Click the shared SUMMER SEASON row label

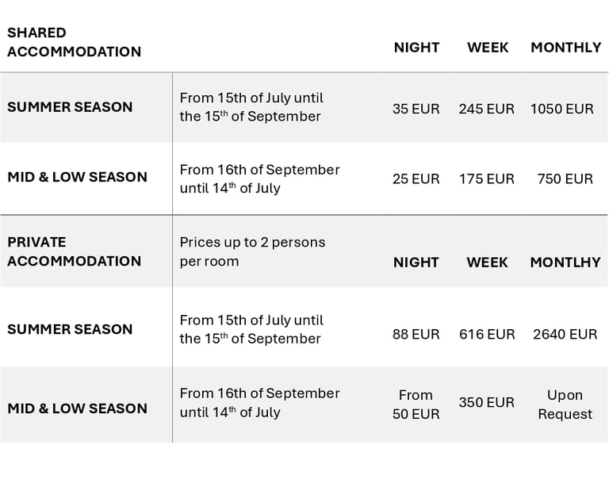tap(70, 107)
